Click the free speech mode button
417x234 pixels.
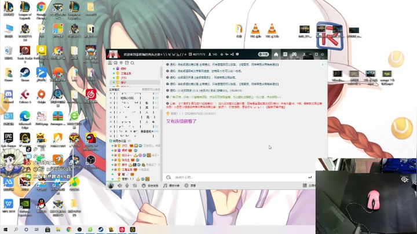(x=150, y=185)
